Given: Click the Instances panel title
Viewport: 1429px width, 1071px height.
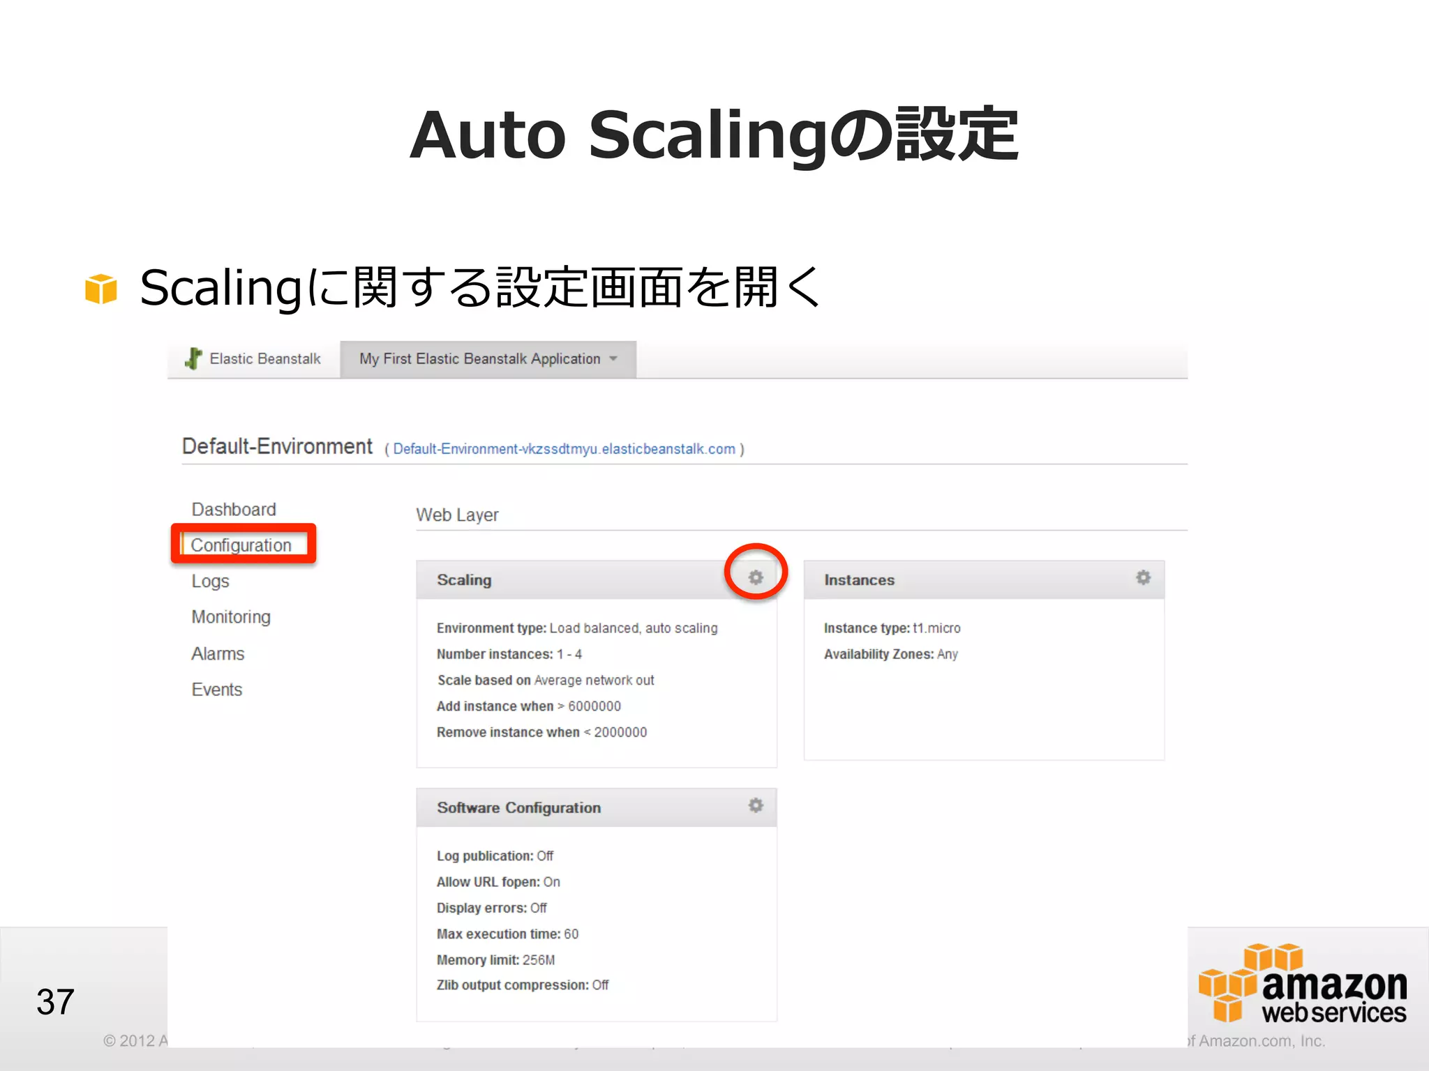Looking at the screenshot, I should point(859,580).
